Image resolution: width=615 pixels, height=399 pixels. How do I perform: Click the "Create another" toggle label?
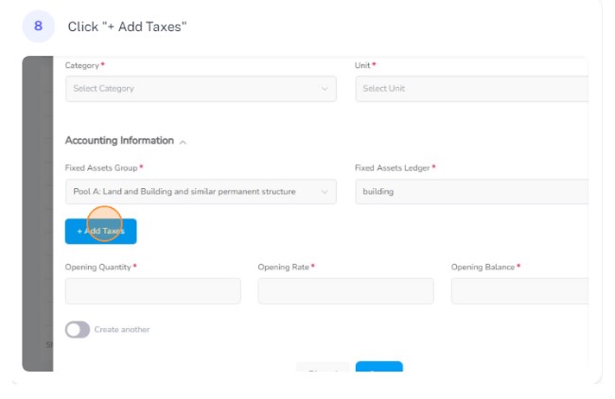pyautogui.click(x=122, y=330)
